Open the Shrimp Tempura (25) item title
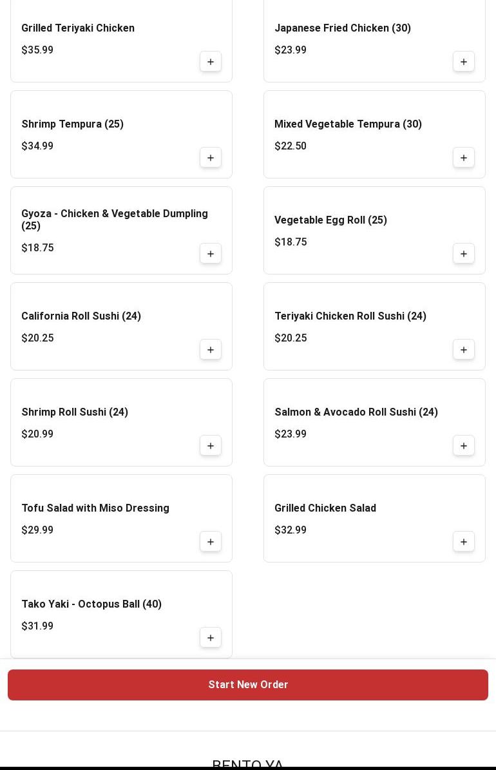 pyautogui.click(x=72, y=124)
